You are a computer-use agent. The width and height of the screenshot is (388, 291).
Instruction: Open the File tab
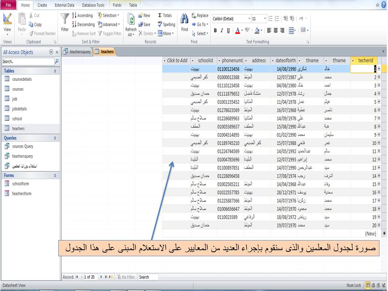(x=8, y=5)
